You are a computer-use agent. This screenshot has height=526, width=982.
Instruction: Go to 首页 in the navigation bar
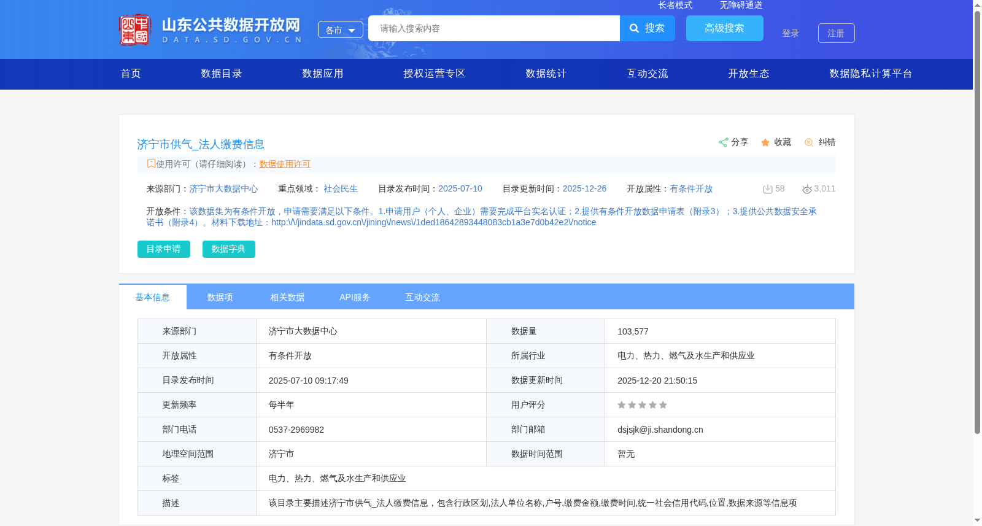pyautogui.click(x=131, y=74)
